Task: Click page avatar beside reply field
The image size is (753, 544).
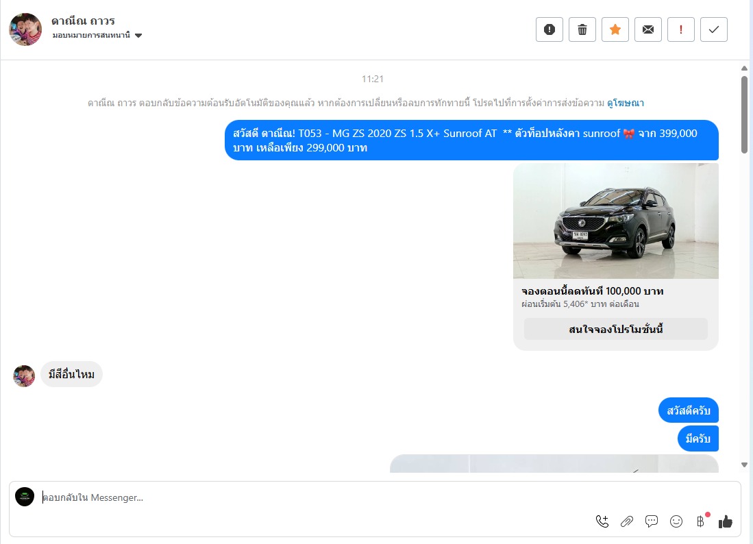Action: coord(25,497)
